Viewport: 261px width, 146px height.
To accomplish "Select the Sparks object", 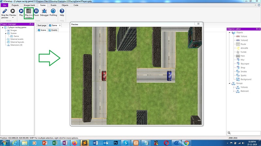I will point(243,76).
